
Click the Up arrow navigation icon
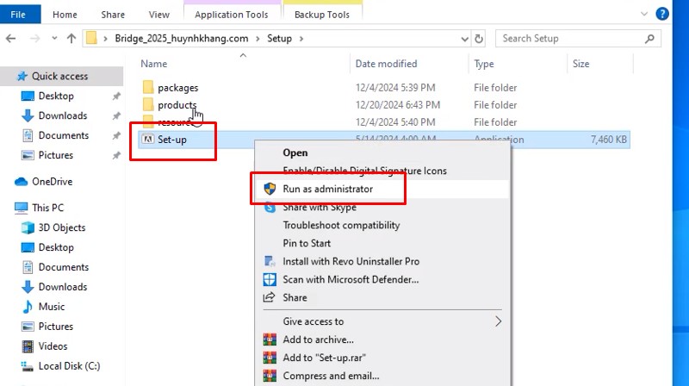(71, 39)
